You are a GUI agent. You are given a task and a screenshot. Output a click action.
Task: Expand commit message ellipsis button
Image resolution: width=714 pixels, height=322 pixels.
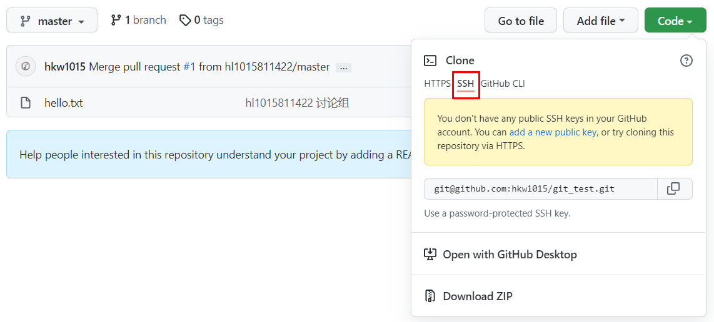point(343,68)
